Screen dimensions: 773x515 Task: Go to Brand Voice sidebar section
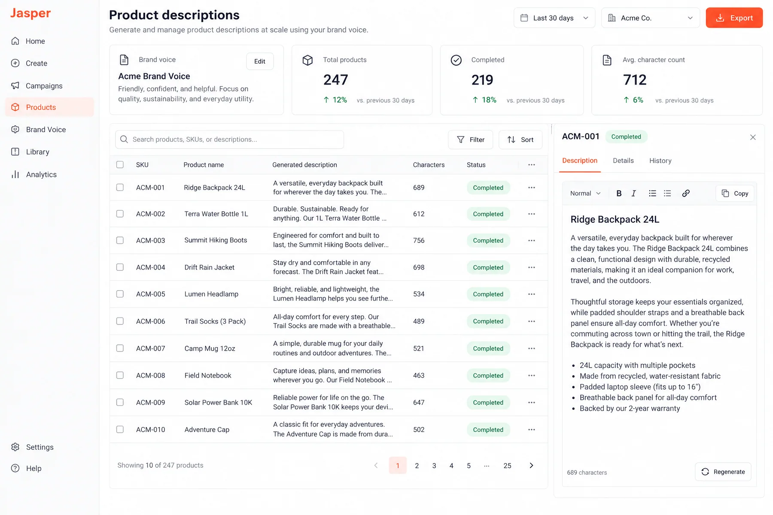point(49,130)
